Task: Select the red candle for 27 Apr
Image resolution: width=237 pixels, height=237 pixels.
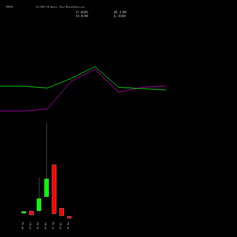Action: (x=62, y=212)
